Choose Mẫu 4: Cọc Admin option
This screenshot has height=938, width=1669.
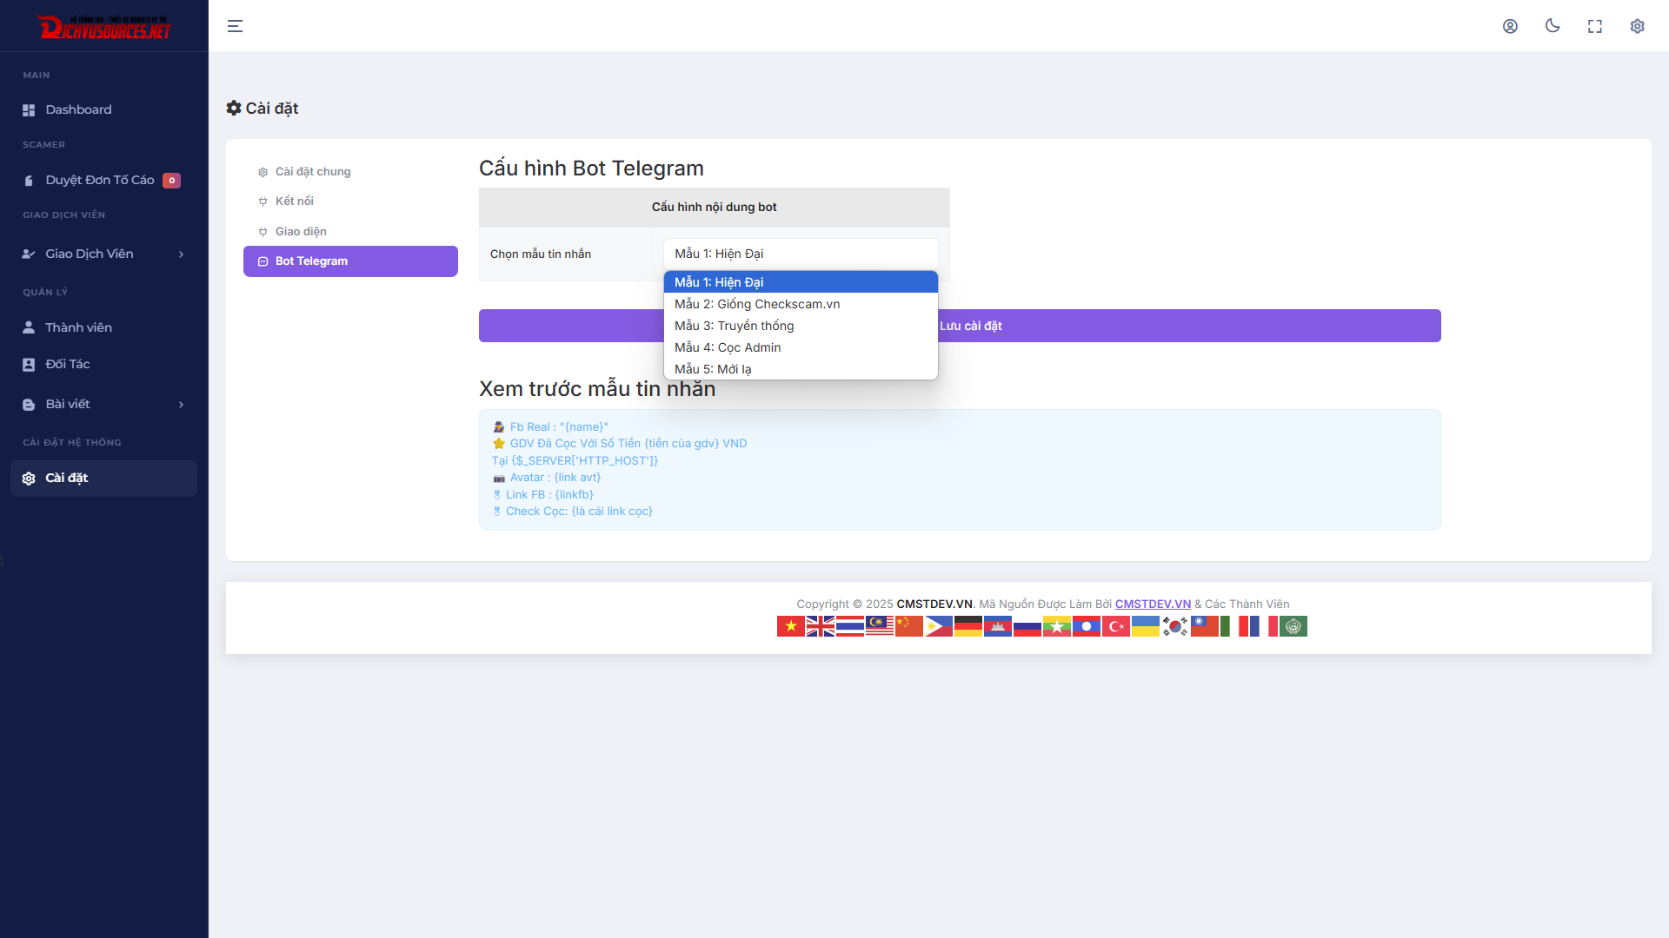[728, 347]
